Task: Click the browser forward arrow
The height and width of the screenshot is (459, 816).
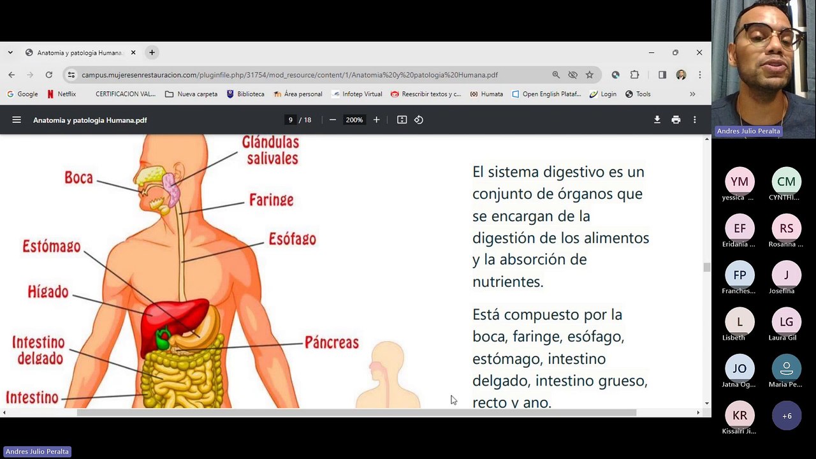Action: 30,75
